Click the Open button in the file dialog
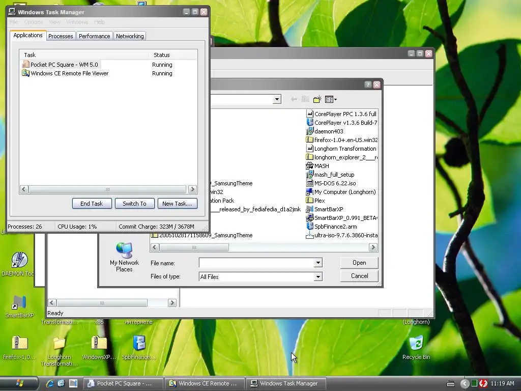521x391 pixels. [359, 263]
